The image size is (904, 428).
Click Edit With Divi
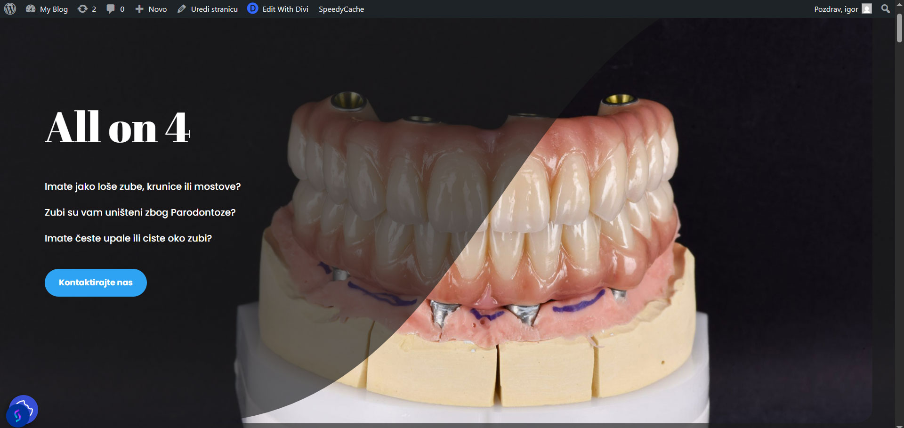click(285, 9)
